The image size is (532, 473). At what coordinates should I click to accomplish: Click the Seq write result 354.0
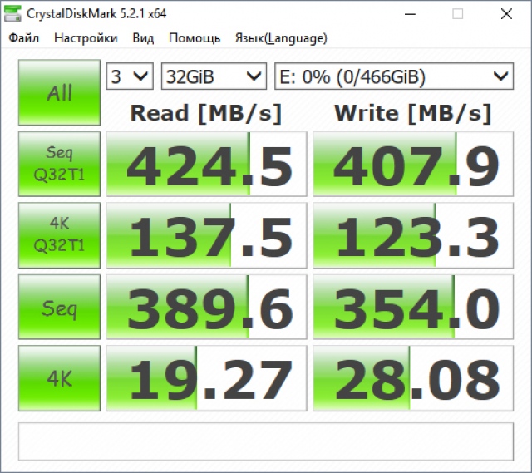click(411, 308)
